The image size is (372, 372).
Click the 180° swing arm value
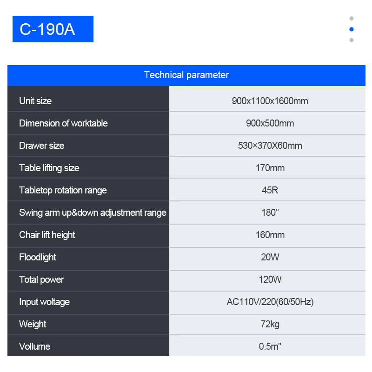270,213
